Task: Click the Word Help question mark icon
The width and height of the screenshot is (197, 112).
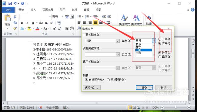Action: (x=192, y=10)
